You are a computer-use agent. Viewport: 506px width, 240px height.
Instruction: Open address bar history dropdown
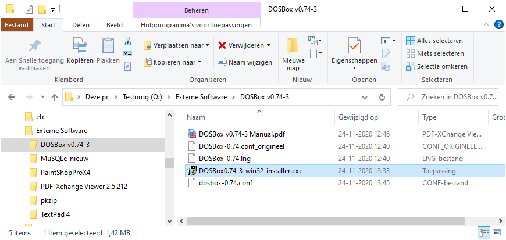[365, 97]
